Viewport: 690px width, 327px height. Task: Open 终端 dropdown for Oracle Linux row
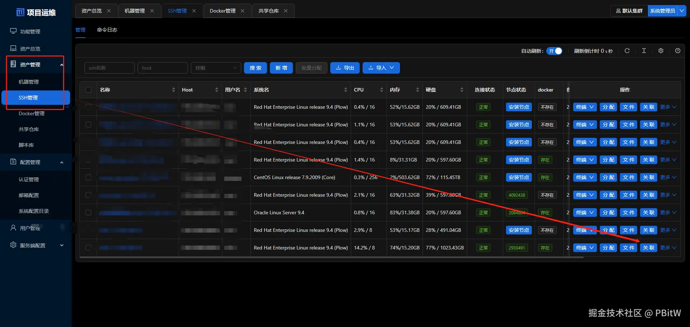[x=585, y=212]
